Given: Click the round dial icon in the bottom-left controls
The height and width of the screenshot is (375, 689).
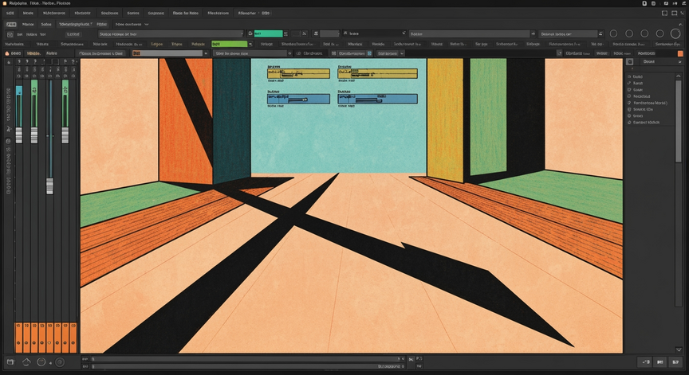Looking at the screenshot, I should (41, 361).
